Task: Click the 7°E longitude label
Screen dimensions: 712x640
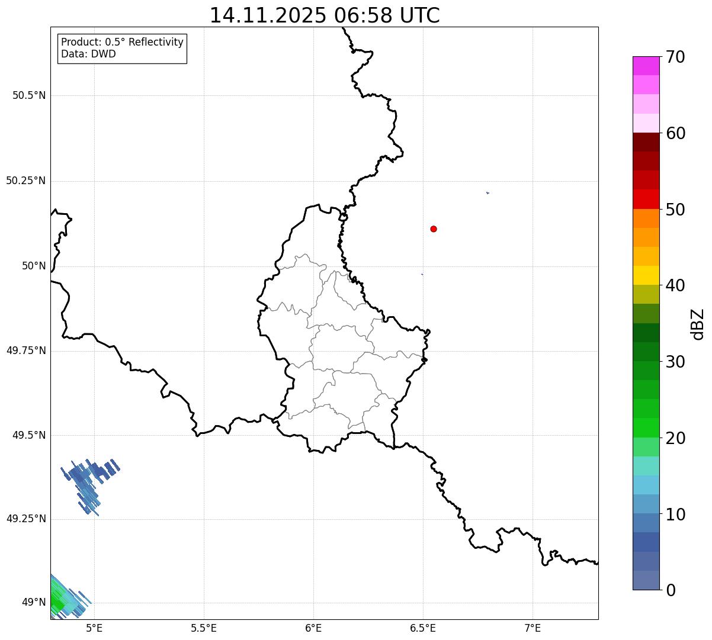Action: tap(533, 628)
